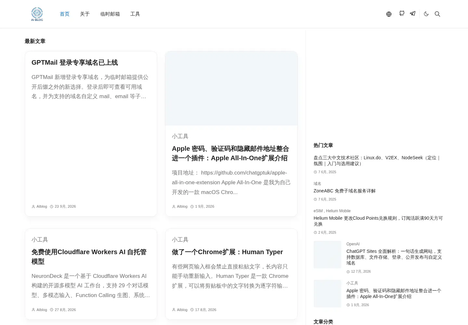
Task: Click the sidebar Apple All-In-One post thumbnail
Action: 327,293
